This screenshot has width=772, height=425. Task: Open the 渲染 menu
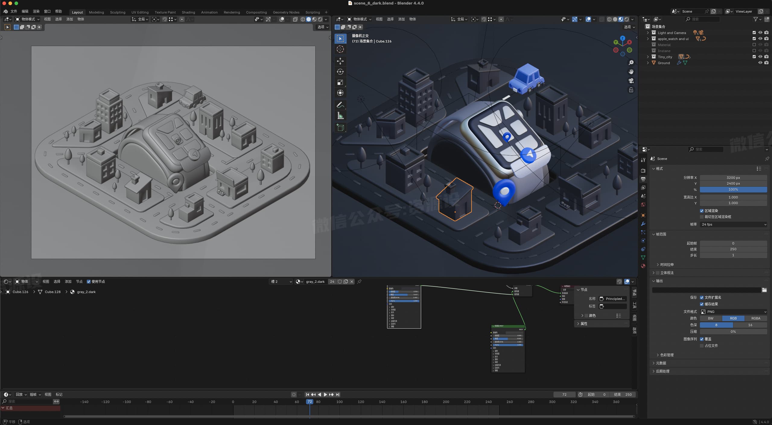click(x=36, y=11)
